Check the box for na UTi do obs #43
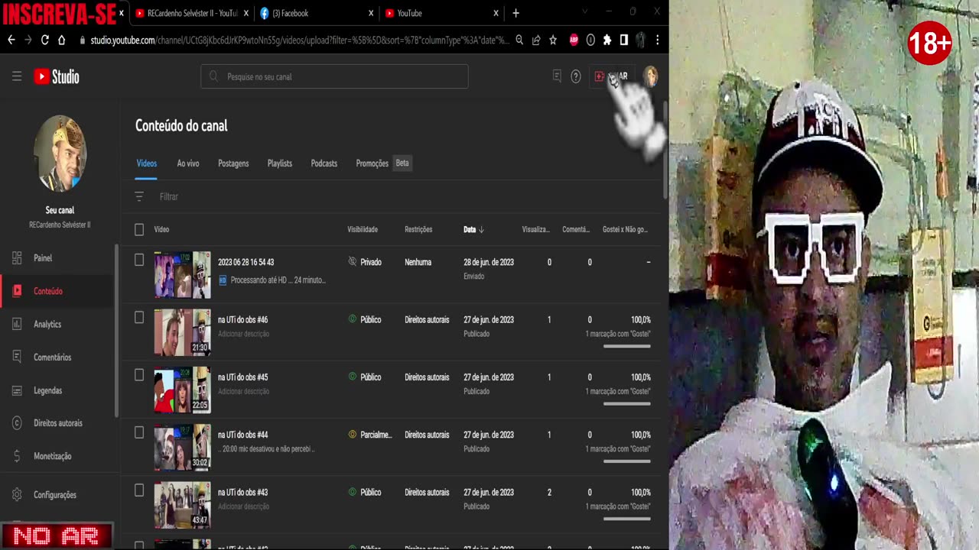The width and height of the screenshot is (979, 550). pyautogui.click(x=139, y=490)
